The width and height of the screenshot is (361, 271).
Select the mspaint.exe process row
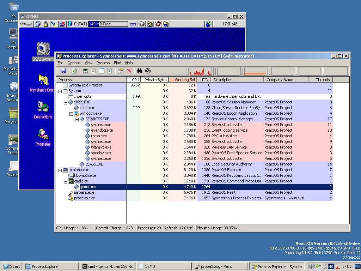tap(194, 192)
